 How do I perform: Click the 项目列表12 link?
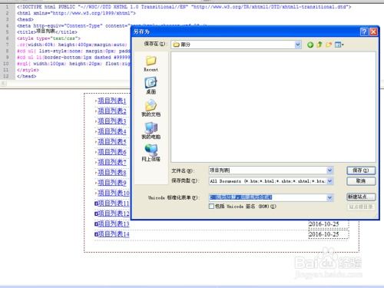coord(114,214)
